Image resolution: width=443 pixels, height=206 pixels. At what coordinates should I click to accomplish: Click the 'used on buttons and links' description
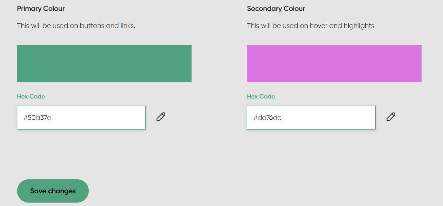click(x=76, y=26)
